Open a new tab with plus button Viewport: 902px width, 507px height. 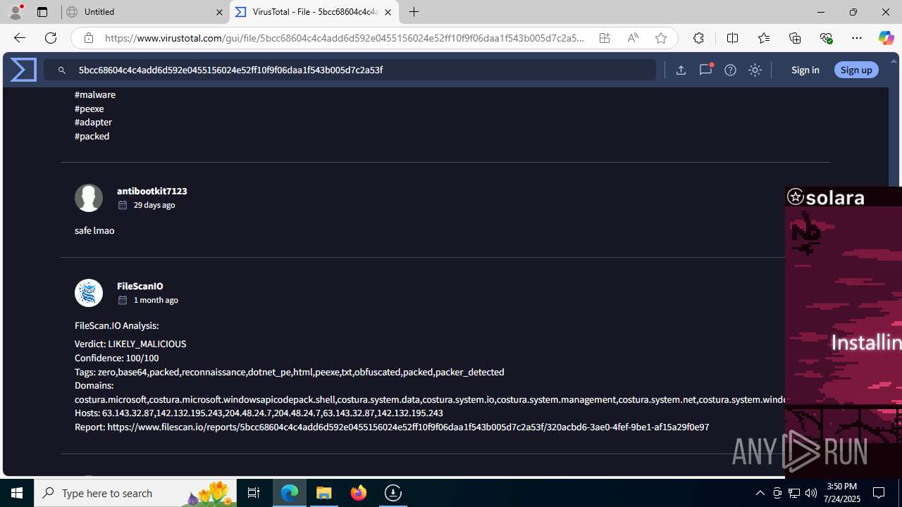click(x=414, y=12)
